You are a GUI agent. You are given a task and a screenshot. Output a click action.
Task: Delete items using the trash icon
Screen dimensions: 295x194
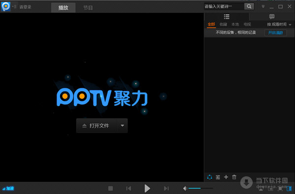(234, 177)
